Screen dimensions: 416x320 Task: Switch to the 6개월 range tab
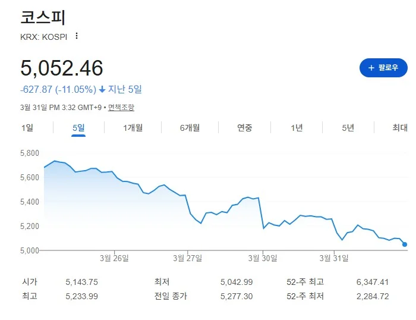point(190,128)
